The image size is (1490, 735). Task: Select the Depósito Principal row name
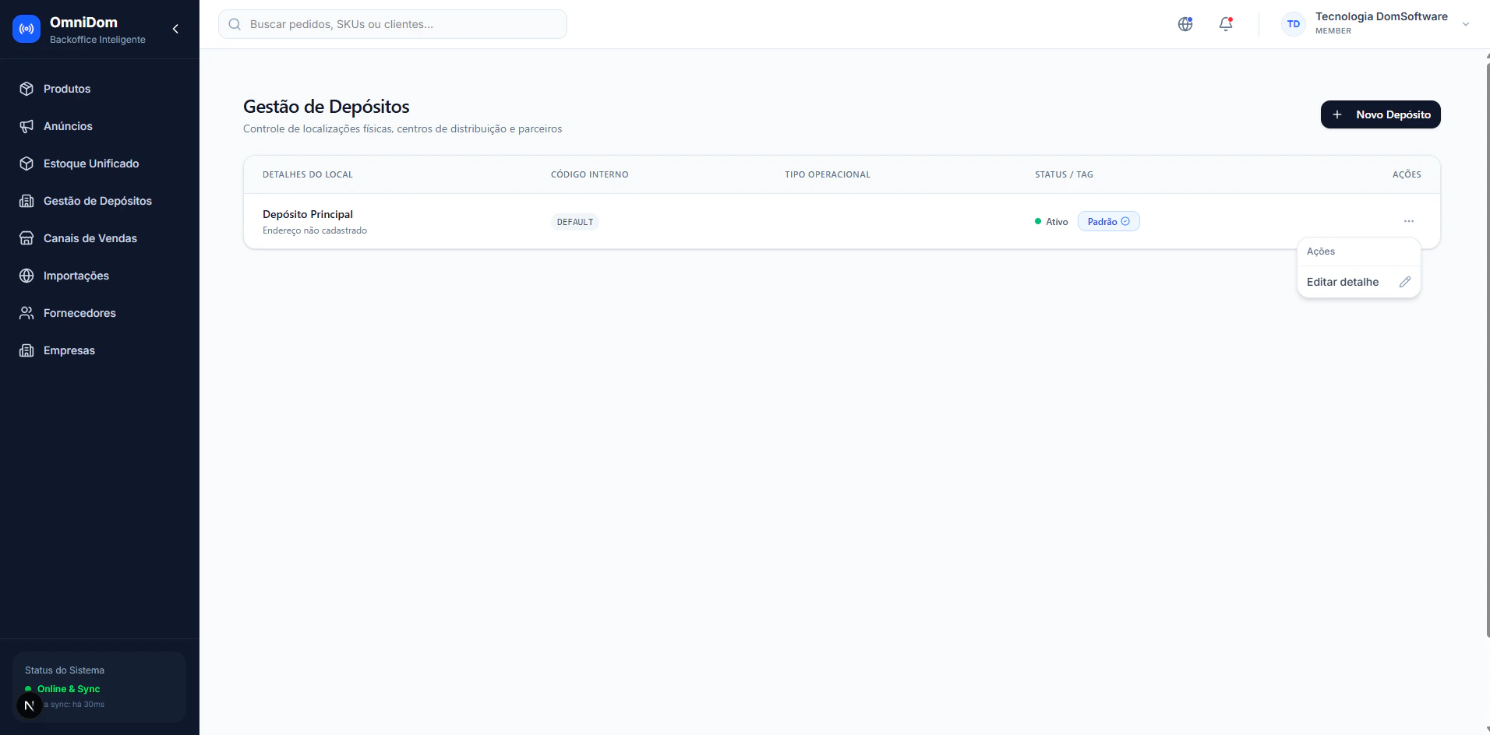tap(308, 214)
